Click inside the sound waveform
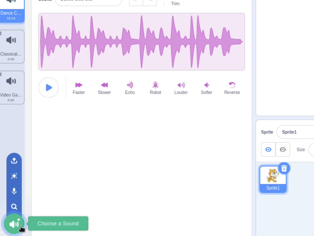Viewport: 314px width, 236px height. click(x=142, y=42)
